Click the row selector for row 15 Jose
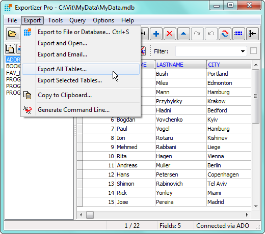Screen dimensions: 265x234 (79, 202)
